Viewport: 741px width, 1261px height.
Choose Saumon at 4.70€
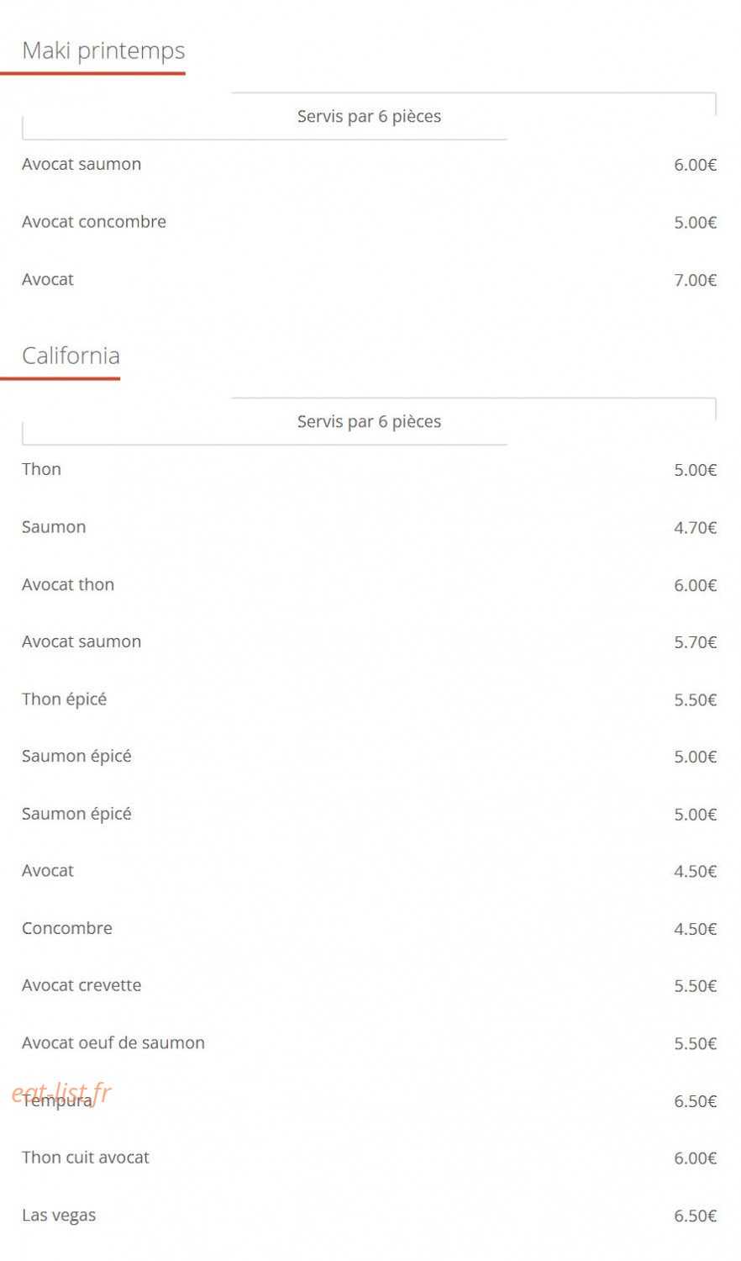(x=54, y=527)
